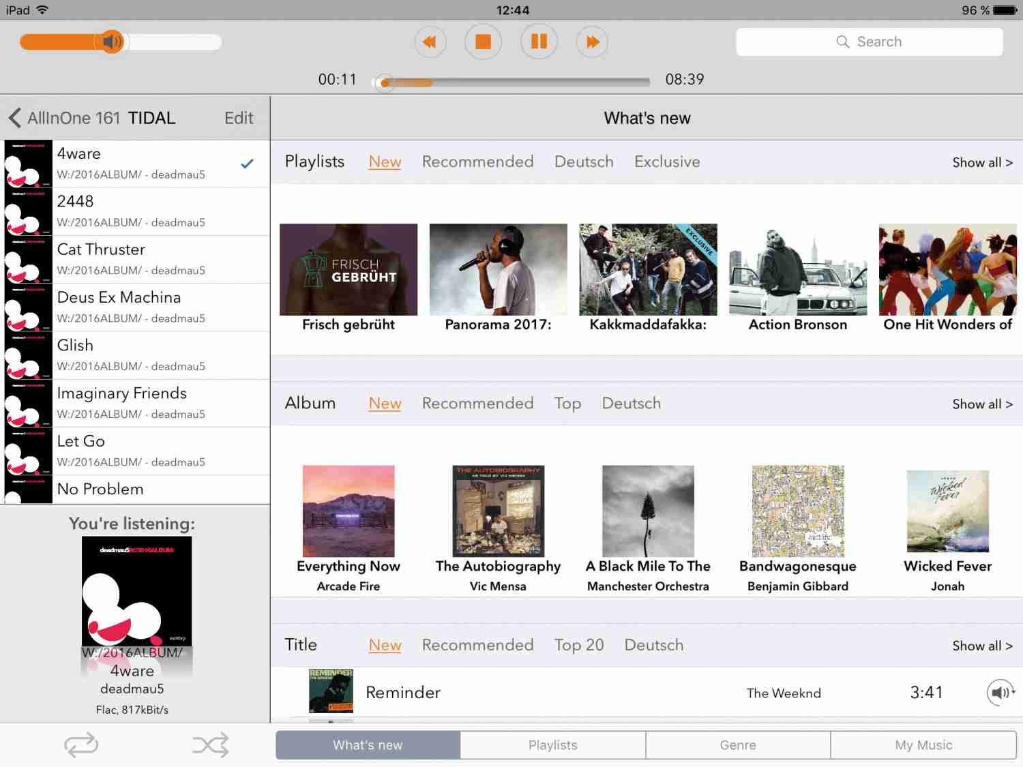Image resolution: width=1023 pixels, height=767 pixels.
Task: Switch to the bottom Playlists tab
Action: (553, 745)
